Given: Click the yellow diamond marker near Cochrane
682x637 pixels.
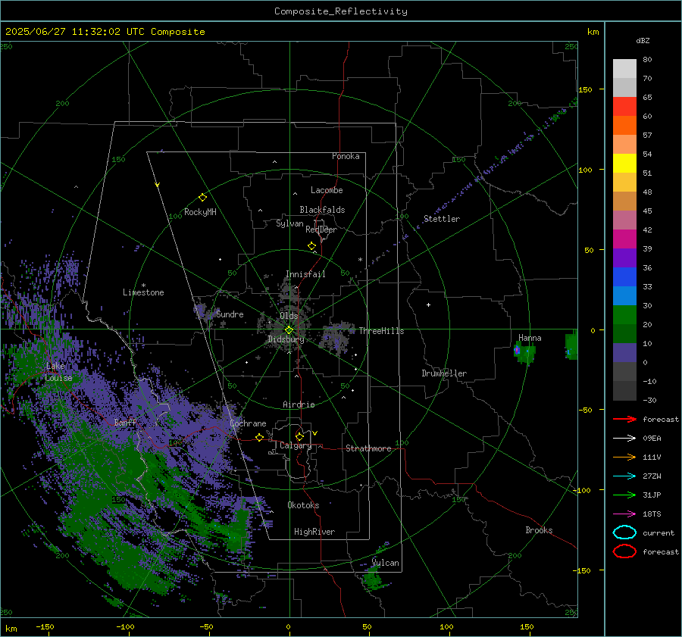Looking at the screenshot, I should (260, 438).
